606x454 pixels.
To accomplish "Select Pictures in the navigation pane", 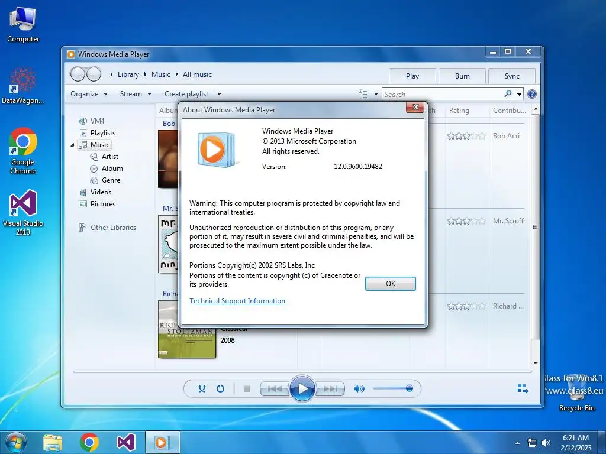I will click(x=98, y=204).
